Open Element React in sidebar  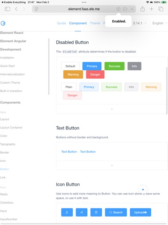pyautogui.click(x=12, y=33)
